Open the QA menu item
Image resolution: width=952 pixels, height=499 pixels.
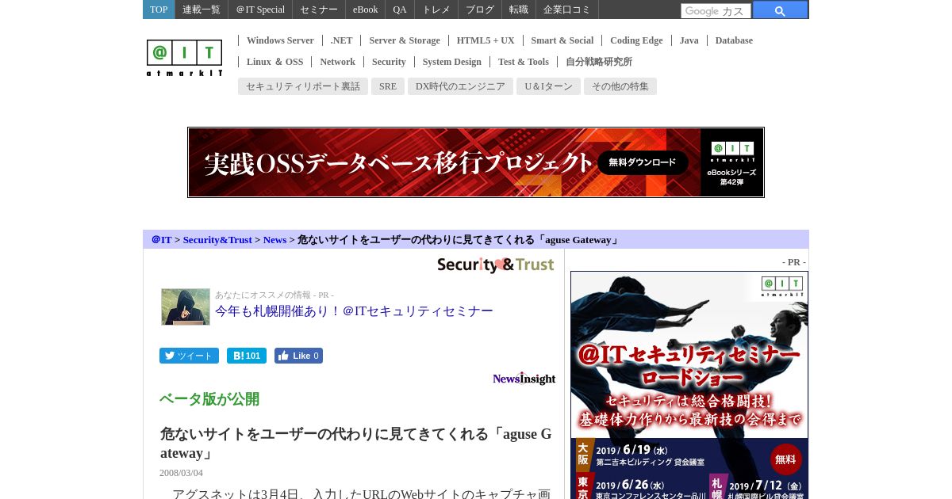pyautogui.click(x=400, y=10)
